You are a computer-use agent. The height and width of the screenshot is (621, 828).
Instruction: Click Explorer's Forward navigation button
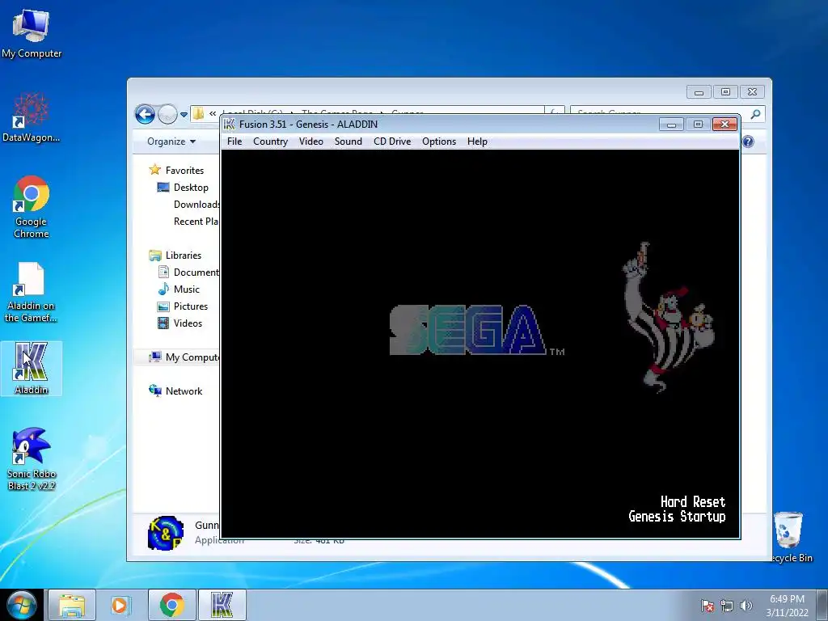click(167, 114)
